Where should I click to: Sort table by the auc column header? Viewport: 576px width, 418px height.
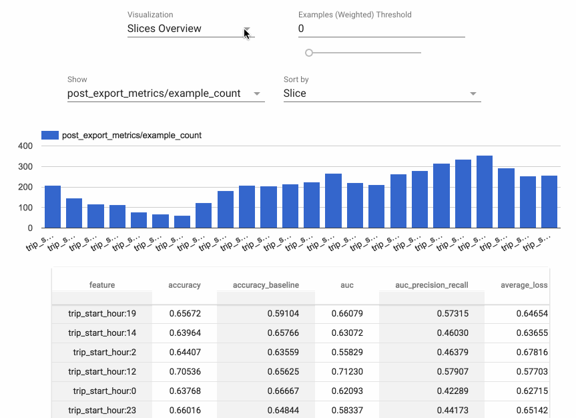[x=346, y=284]
